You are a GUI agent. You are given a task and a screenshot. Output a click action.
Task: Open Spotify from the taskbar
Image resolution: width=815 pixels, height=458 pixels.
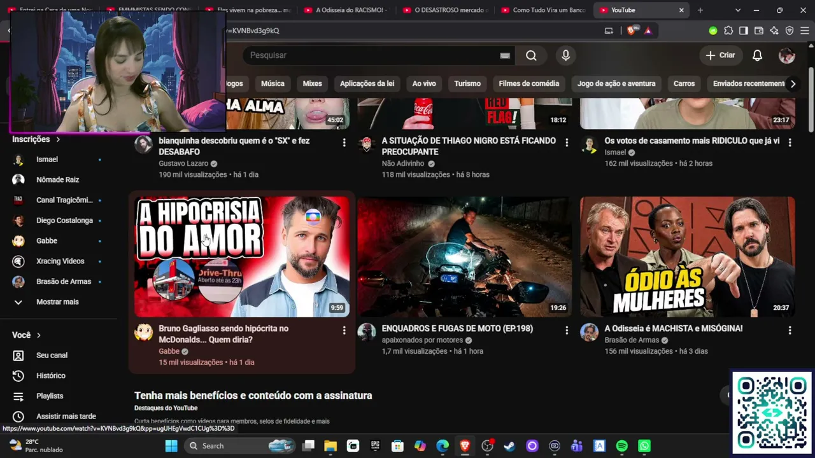(x=622, y=446)
